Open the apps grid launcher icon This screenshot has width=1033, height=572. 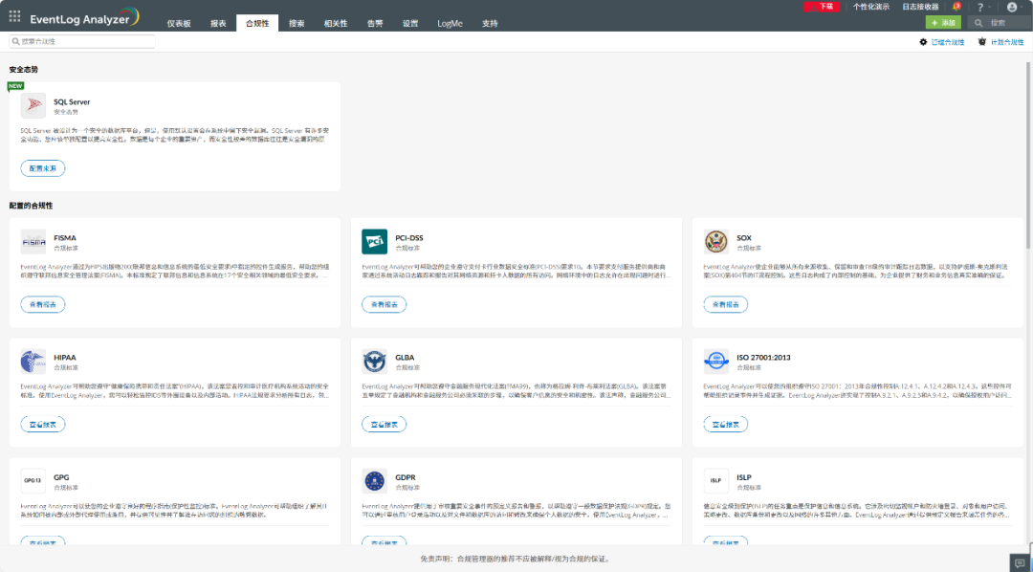(x=14, y=15)
